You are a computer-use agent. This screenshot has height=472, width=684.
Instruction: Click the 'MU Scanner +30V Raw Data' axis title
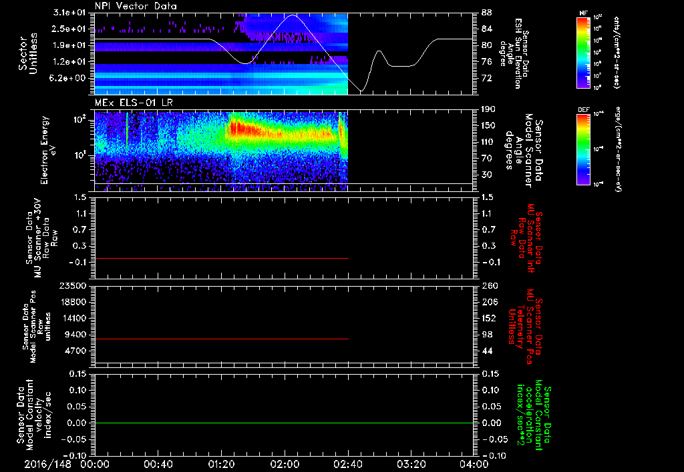41,238
